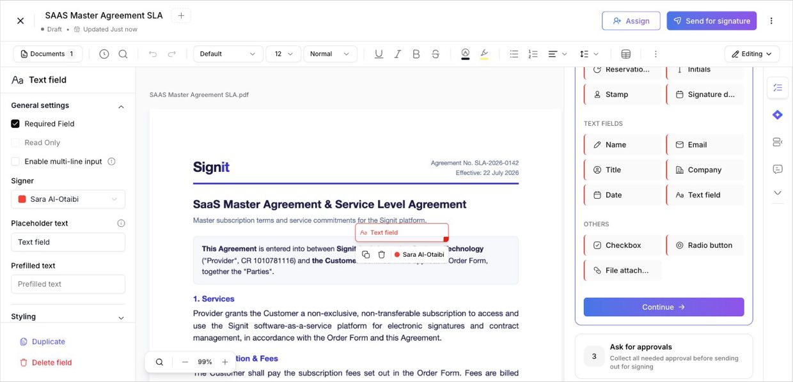The width and height of the screenshot is (793, 382).
Task: Click the Placeholder text info icon
Action: tap(121, 224)
